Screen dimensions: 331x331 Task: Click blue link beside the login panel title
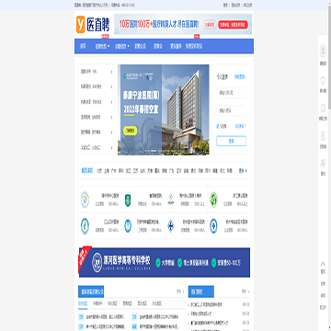(240, 77)
